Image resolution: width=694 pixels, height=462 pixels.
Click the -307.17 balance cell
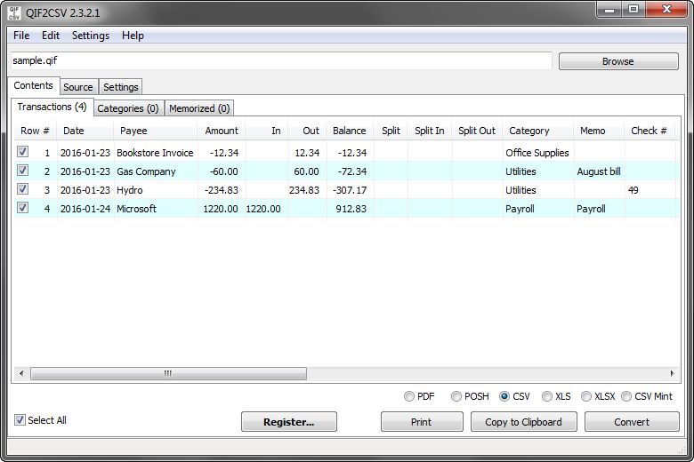pyautogui.click(x=350, y=190)
